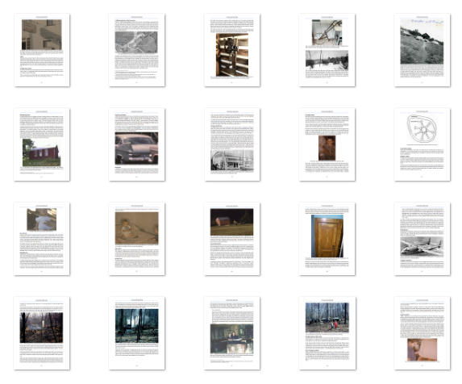The width and height of the screenshot is (462, 384).
Task: Select the page with the red schoolhouse photo
Action: coord(42,144)
